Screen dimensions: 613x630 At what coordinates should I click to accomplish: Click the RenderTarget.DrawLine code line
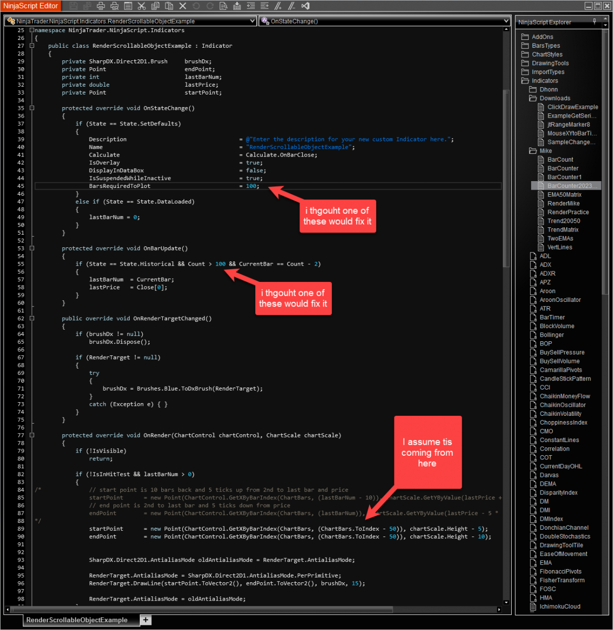pos(227,583)
